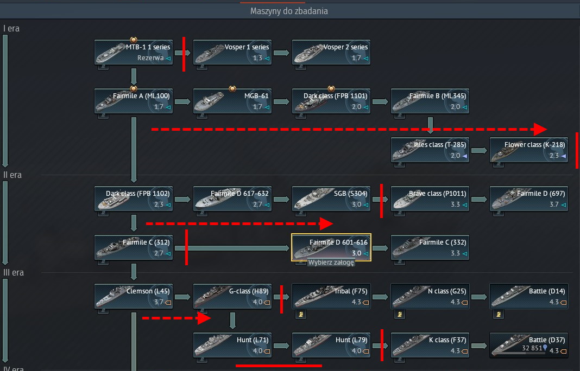Open the Maszyny do zbadania tab header

pos(289,11)
